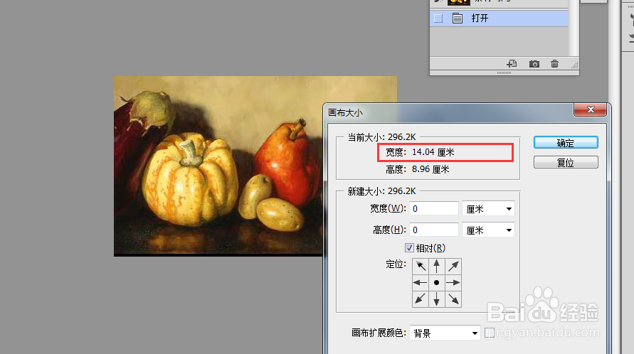Anchor canvas to top-left arrow
Image resolution: width=634 pixels, height=354 pixels.
[421, 267]
